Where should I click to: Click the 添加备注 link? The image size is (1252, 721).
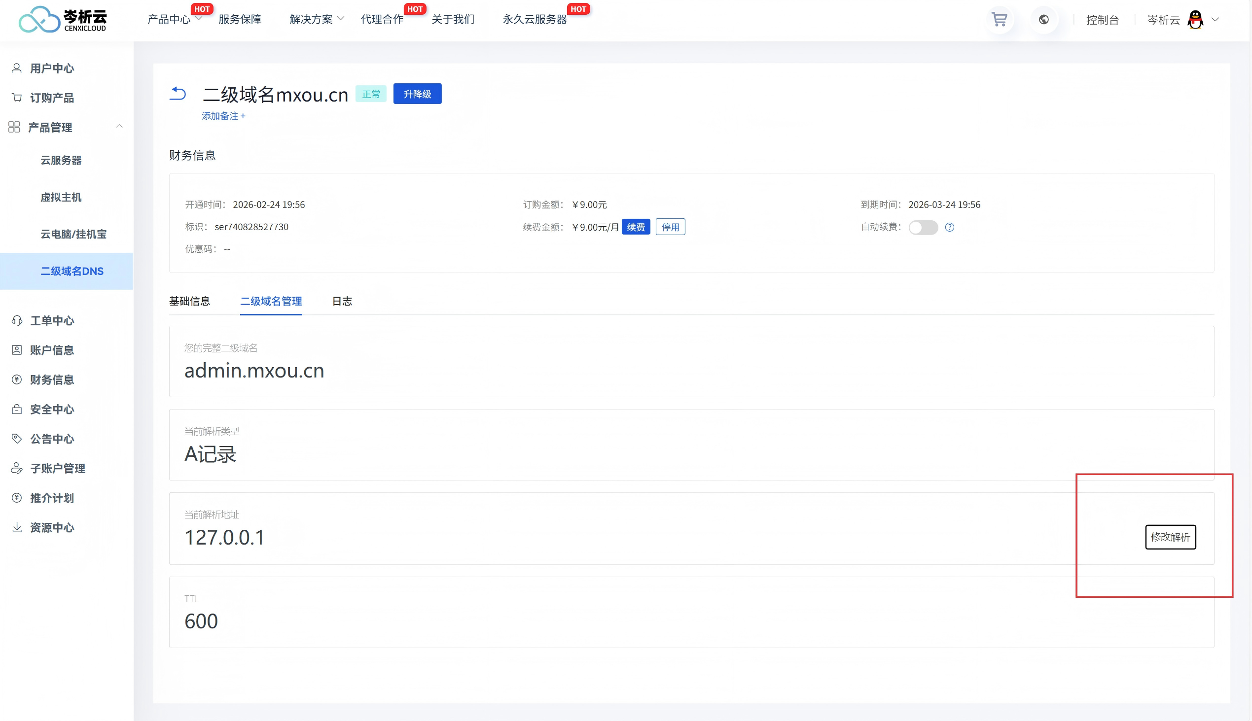point(223,116)
